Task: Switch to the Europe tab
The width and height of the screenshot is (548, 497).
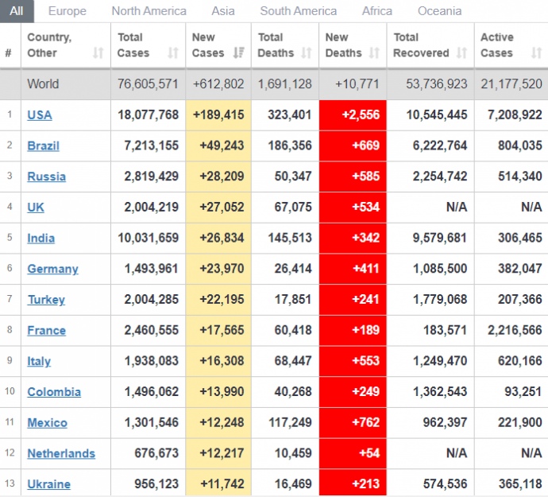Action: (x=68, y=11)
